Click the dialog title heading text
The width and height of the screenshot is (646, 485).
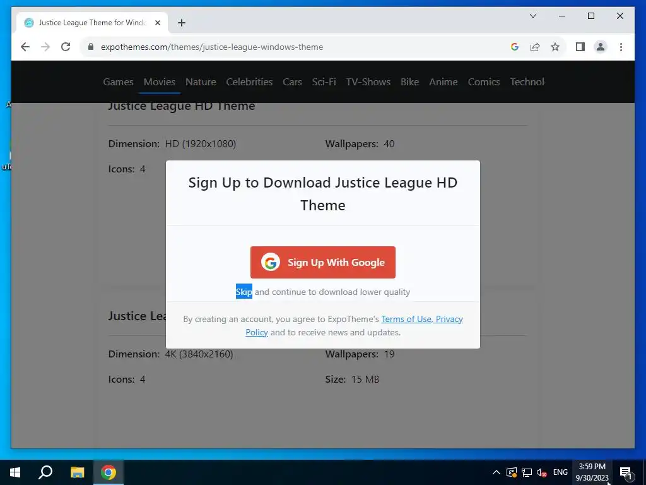(322, 194)
